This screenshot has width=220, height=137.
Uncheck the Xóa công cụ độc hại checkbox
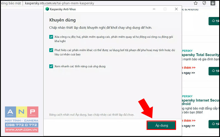tap(51, 37)
